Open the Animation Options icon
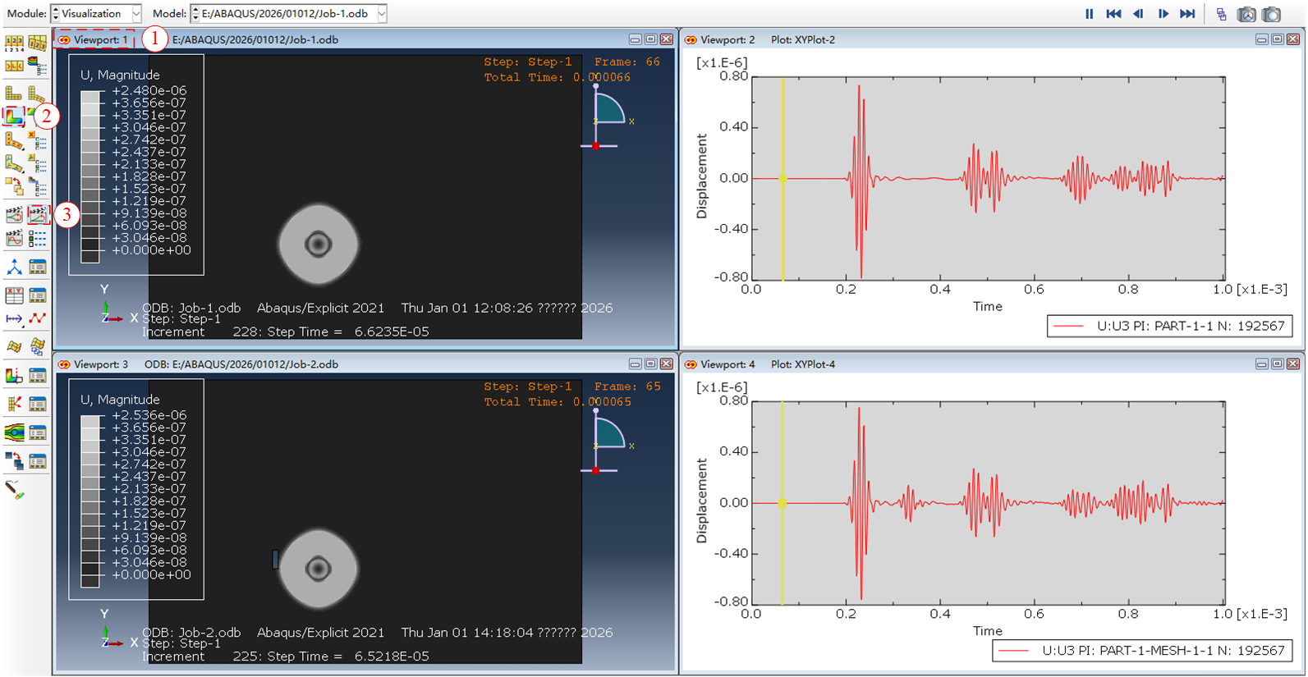The width and height of the screenshot is (1308, 677). pyautogui.click(x=38, y=237)
